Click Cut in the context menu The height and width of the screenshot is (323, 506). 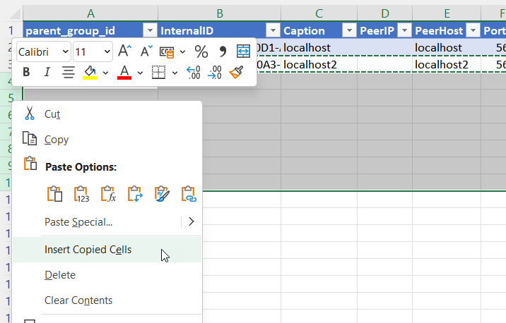coord(52,114)
